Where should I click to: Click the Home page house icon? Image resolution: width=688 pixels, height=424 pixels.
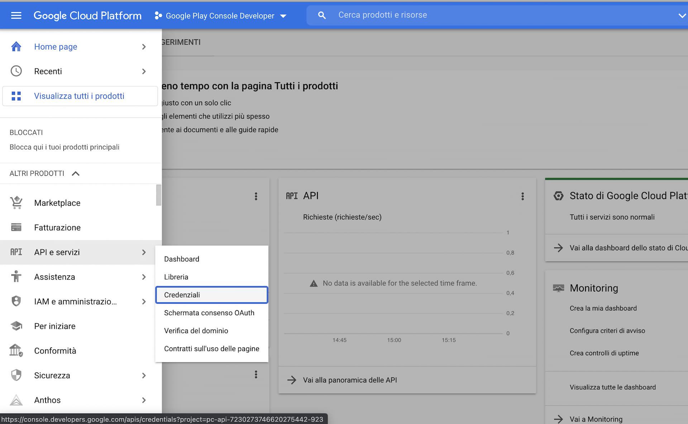coord(16,47)
